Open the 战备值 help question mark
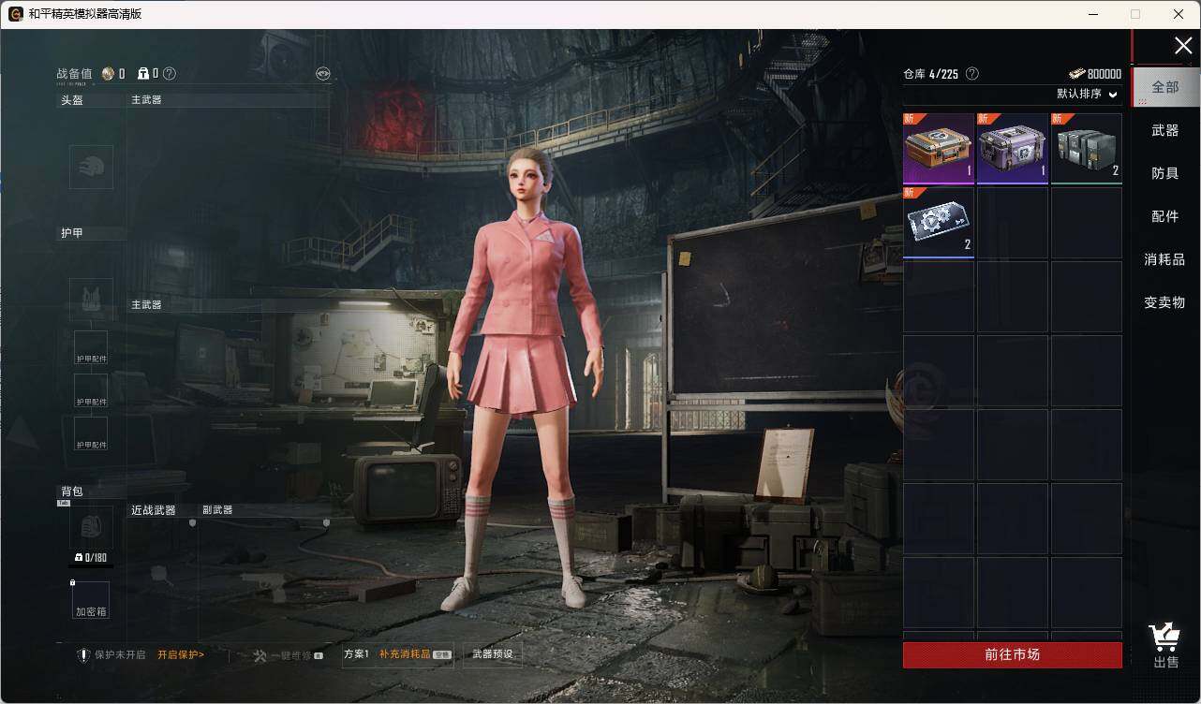 (170, 73)
